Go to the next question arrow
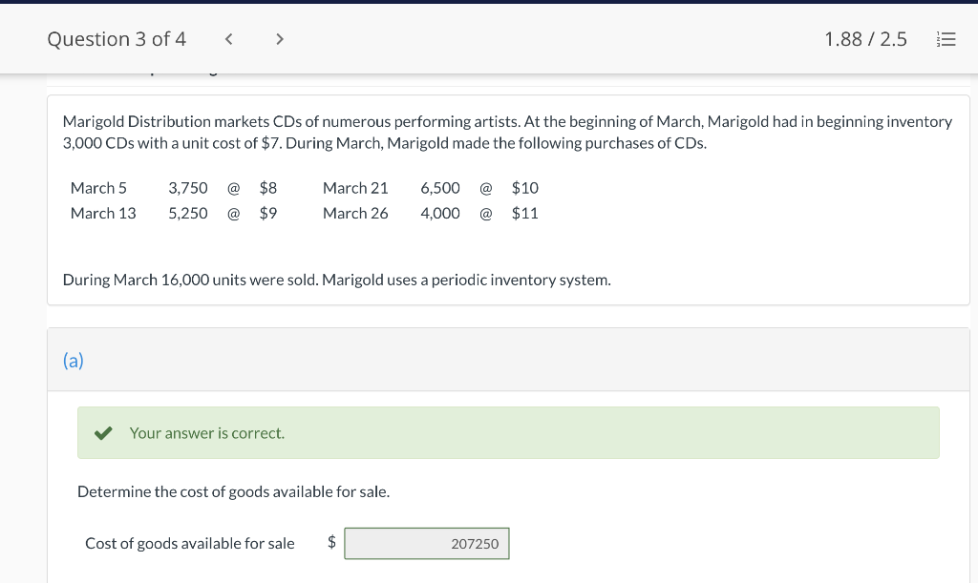Screen dimensions: 978x583 tap(280, 39)
